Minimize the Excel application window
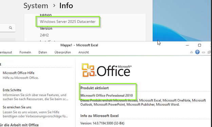The width and height of the screenshot is (212, 127). click(x=187, y=45)
